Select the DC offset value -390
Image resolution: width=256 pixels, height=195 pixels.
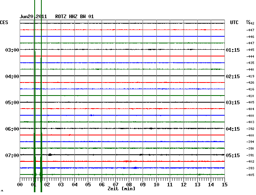click(x=250, y=148)
